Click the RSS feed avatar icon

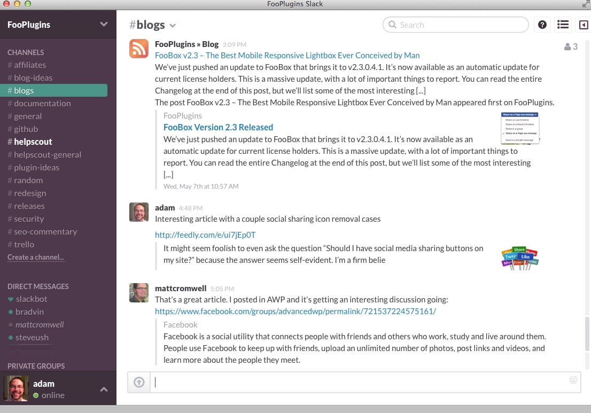click(139, 49)
